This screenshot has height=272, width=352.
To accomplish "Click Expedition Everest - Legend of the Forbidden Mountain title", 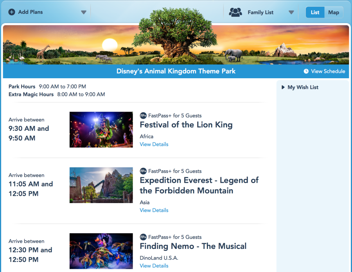I will (199, 185).
